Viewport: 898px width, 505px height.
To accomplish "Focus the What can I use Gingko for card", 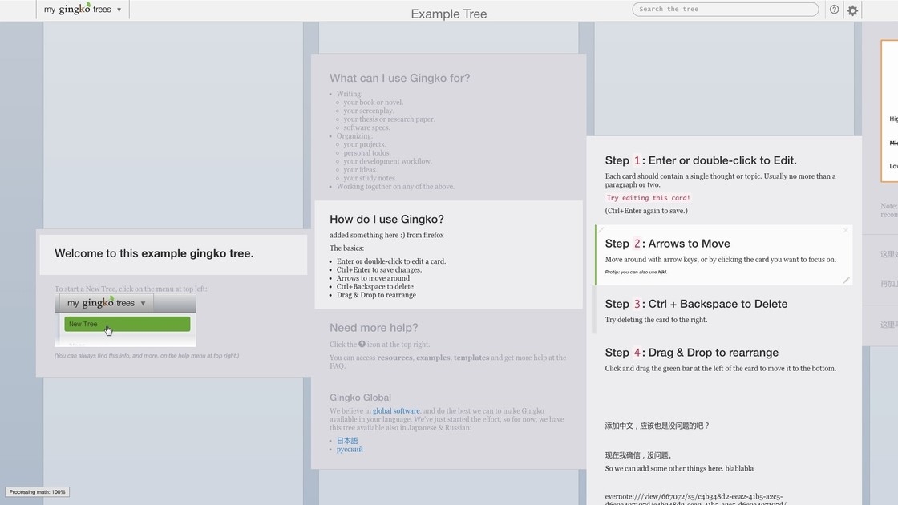I will pos(448,128).
